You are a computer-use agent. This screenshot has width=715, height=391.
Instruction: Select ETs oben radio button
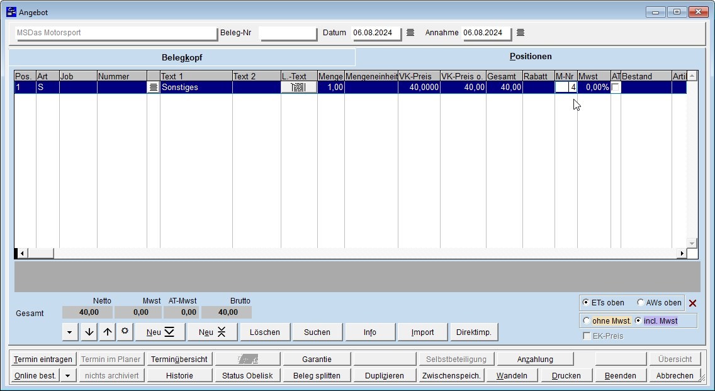(585, 302)
